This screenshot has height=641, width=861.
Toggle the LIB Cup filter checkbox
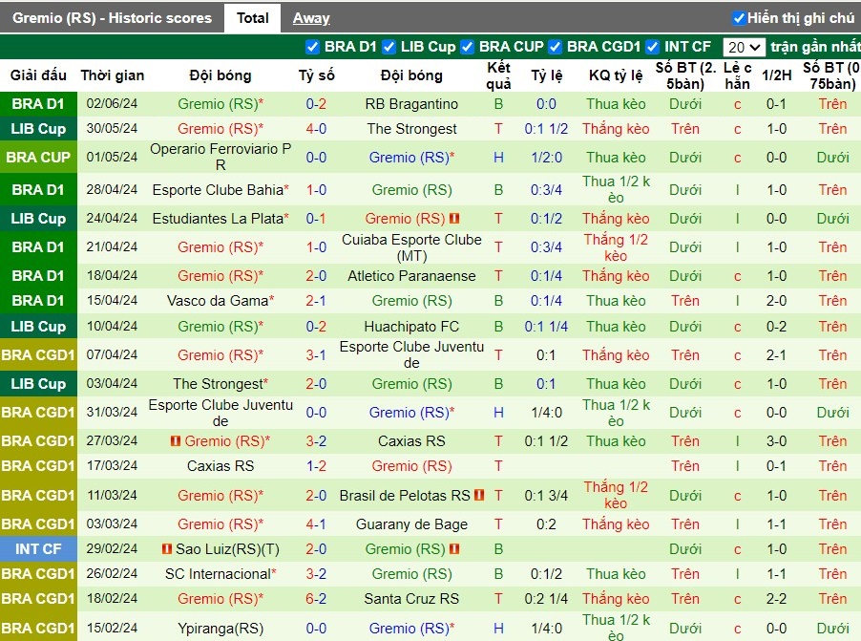388,47
